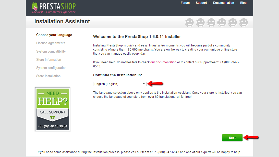The image size is (279, 157).
Task: Click the last progress smiley face
Action: [244, 23]
